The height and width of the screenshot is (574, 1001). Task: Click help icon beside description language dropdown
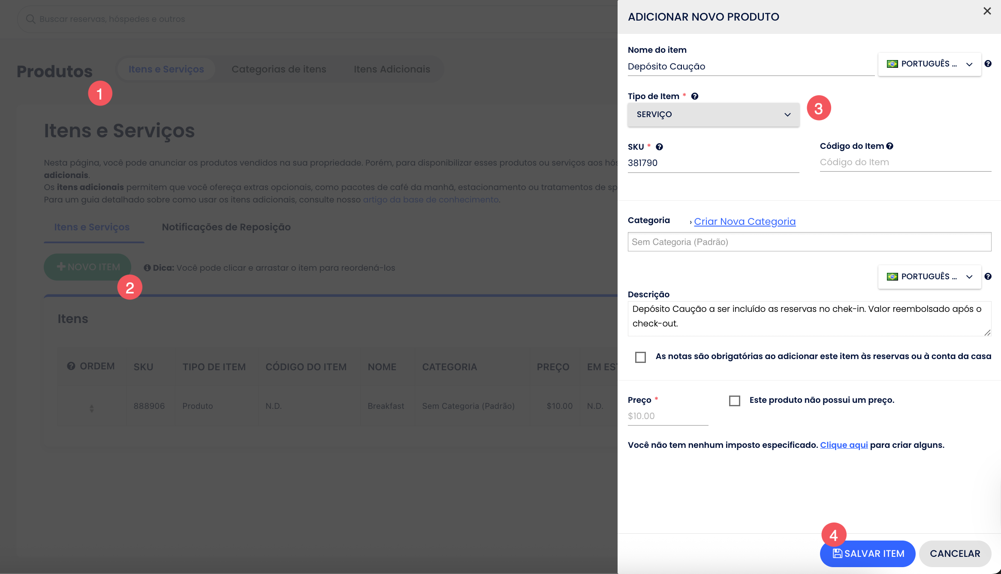988,277
